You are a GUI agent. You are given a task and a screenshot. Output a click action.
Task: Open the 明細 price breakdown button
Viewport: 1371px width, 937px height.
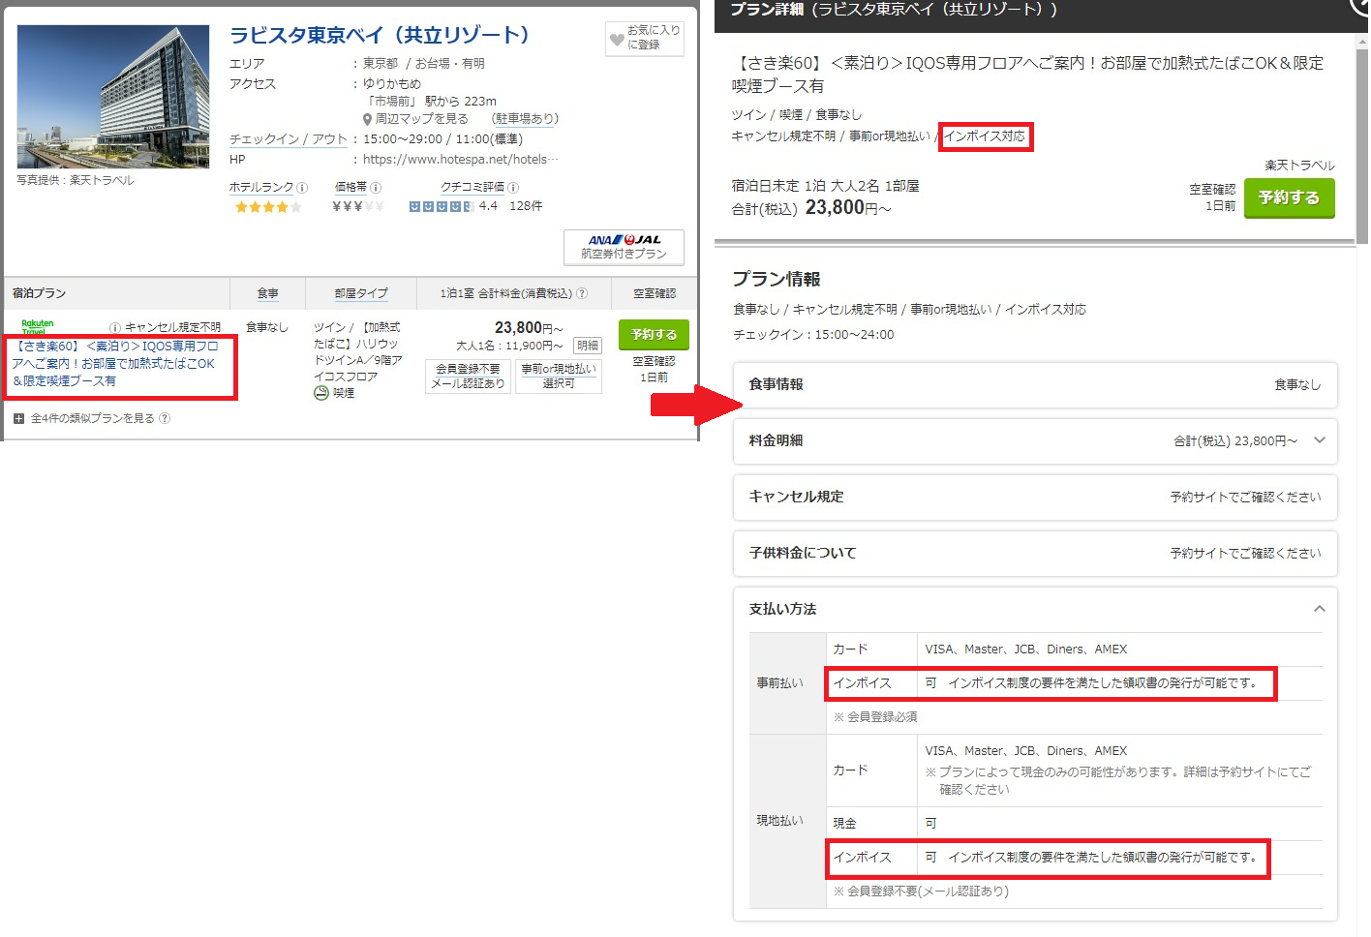pyautogui.click(x=588, y=346)
